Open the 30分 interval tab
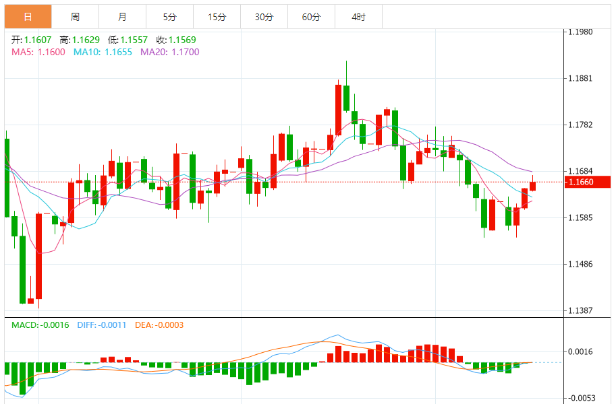The image size is (616, 404). (x=264, y=16)
